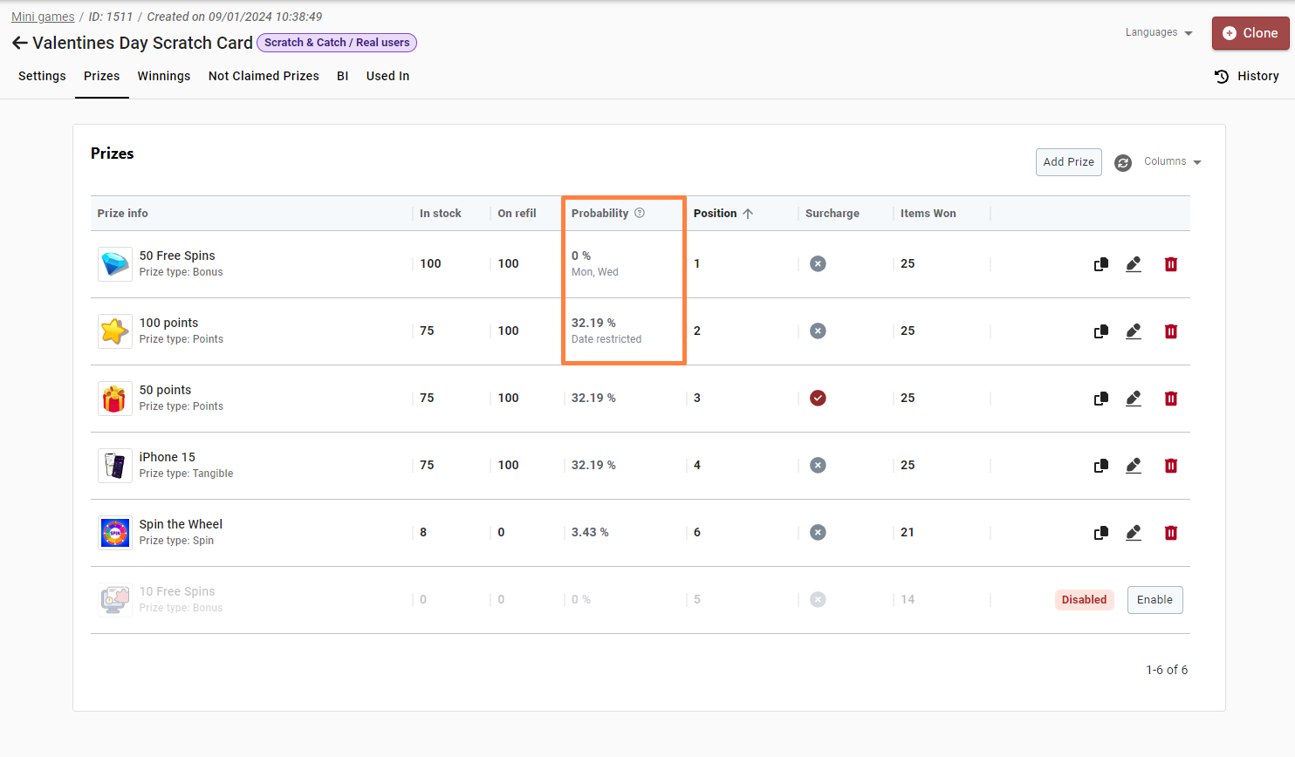Open the Languages dropdown
Viewport: 1295px width, 757px height.
click(x=1158, y=32)
